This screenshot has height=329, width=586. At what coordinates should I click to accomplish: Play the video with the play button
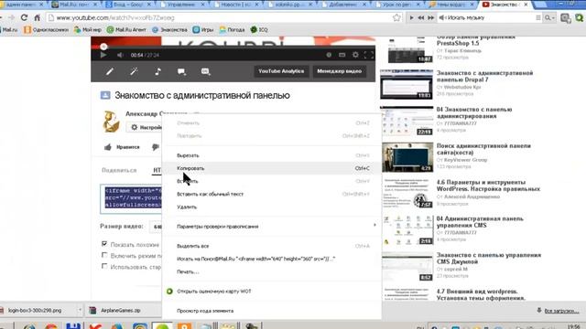(103, 55)
